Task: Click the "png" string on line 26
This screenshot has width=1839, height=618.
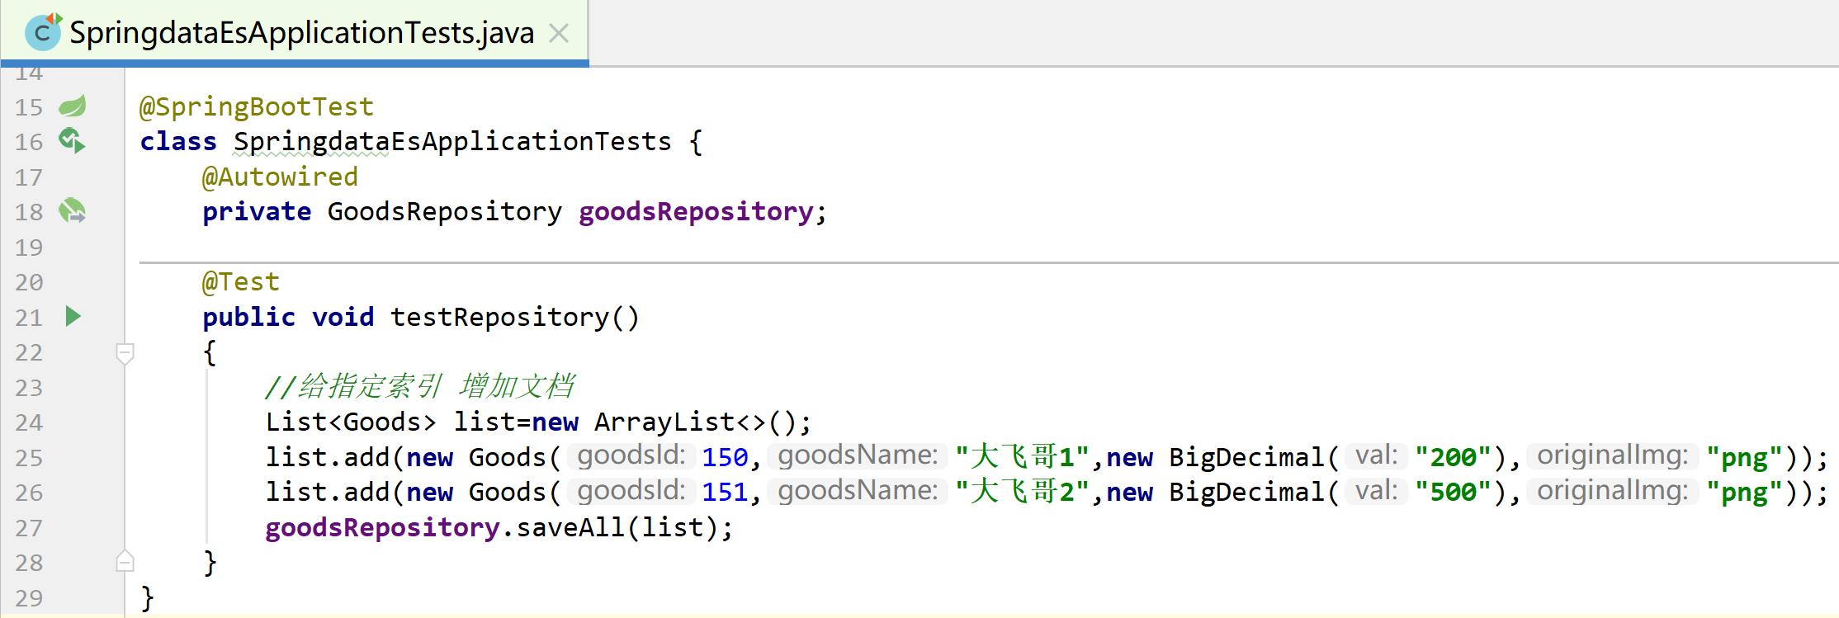Action: (x=1746, y=493)
